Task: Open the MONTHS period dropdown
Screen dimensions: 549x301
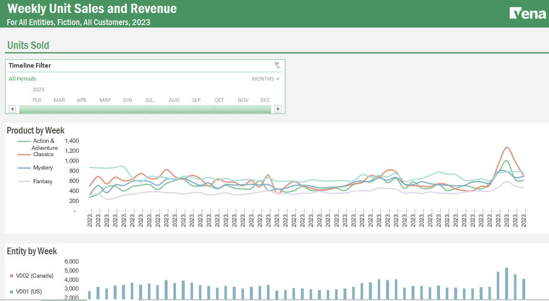Action: tap(265, 78)
